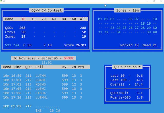The image size is (164, 113).
Task: Click zone 07 in Zones panel
Action: pyautogui.click(x=137, y=19)
